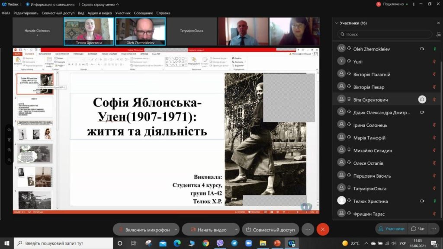Expand the arrow next to Включить микрофон
This screenshot has width=443, height=249.
click(176, 230)
